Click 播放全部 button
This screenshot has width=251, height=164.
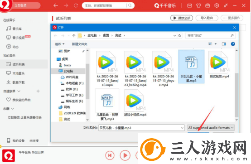182,18
